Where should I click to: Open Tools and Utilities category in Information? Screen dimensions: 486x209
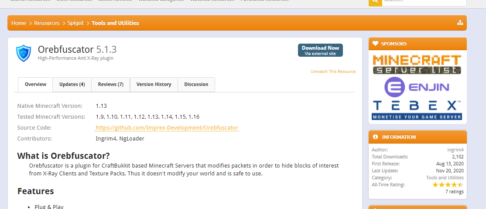click(445, 178)
